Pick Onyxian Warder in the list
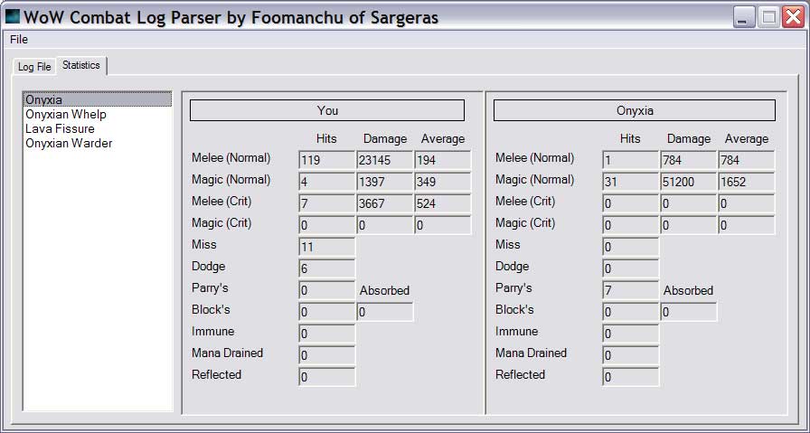The image size is (810, 433). [97, 143]
